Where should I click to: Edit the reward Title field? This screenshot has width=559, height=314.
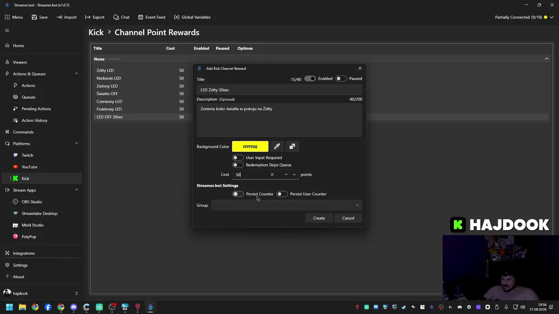coord(279,90)
